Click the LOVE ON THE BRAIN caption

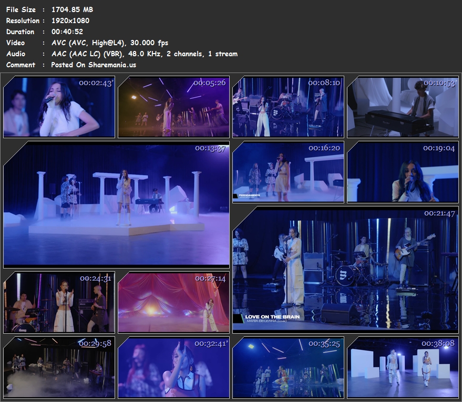[272, 317]
